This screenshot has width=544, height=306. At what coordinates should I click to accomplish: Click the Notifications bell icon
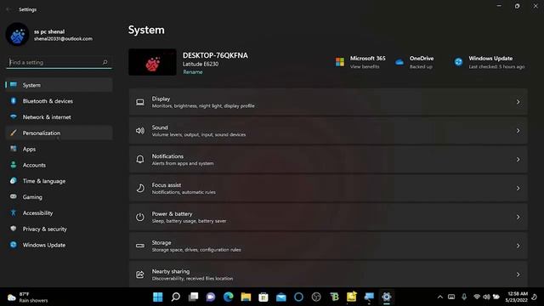click(140, 159)
